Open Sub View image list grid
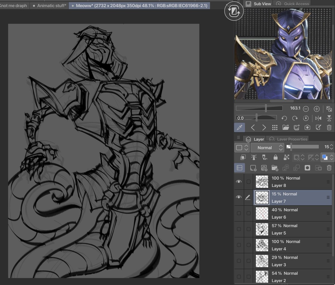The width and height of the screenshot is (335, 285). 275,127
